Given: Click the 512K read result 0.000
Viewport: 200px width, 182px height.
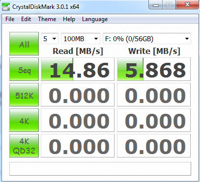Looking at the screenshot, I should (78, 95).
